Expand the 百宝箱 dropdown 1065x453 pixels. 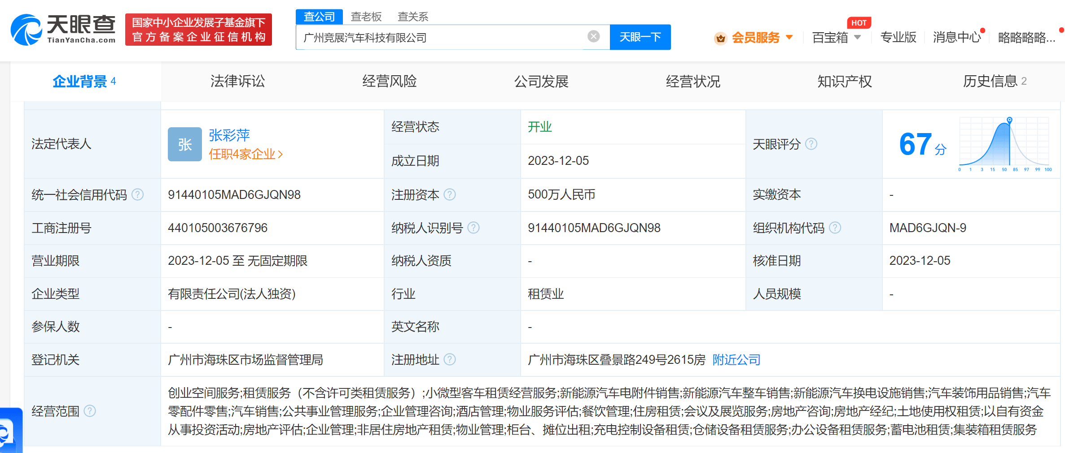(x=858, y=37)
